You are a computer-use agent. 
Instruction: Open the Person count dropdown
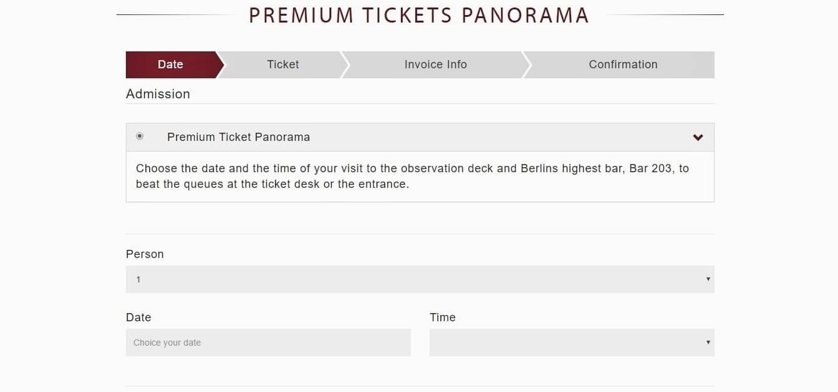pyautogui.click(x=420, y=279)
